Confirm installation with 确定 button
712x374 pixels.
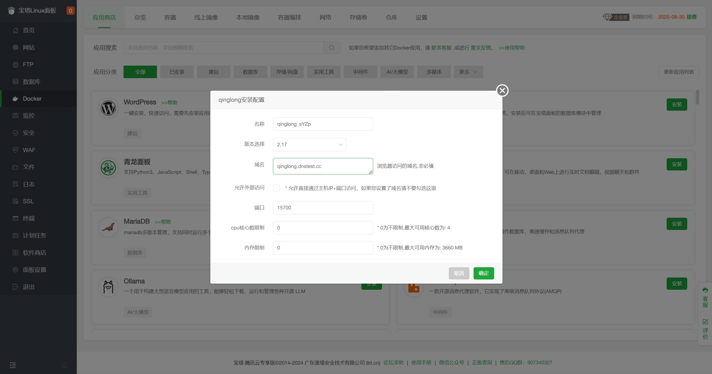point(484,273)
